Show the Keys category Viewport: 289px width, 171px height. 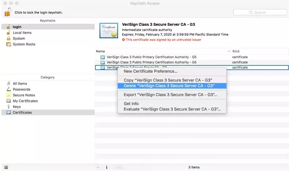(x=17, y=107)
